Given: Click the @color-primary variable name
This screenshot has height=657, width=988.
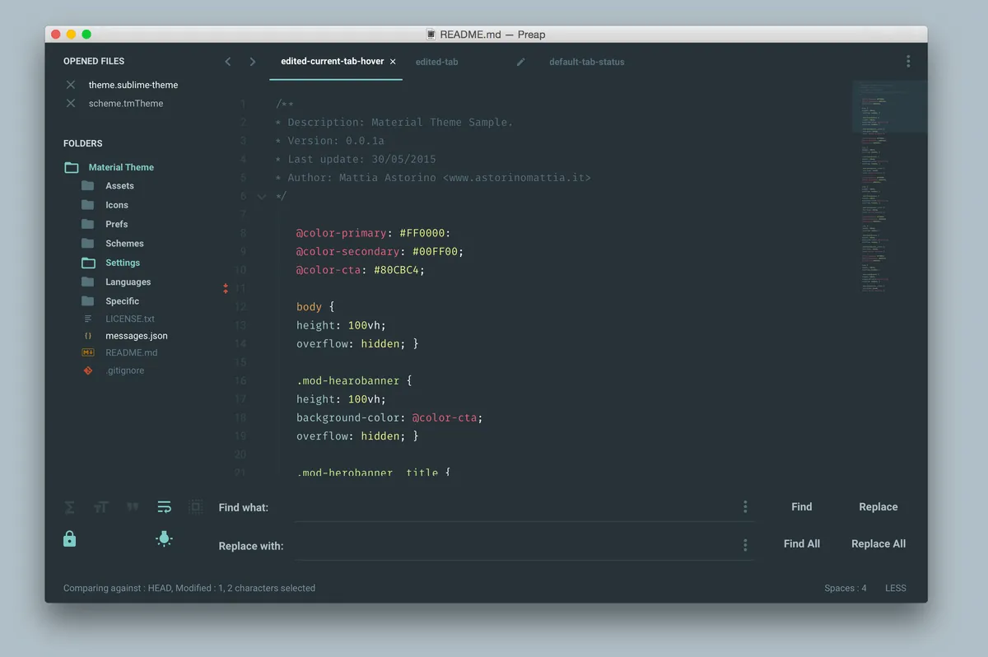Looking at the screenshot, I should click(343, 233).
